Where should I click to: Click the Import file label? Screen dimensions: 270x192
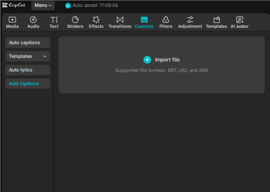[x=167, y=60]
